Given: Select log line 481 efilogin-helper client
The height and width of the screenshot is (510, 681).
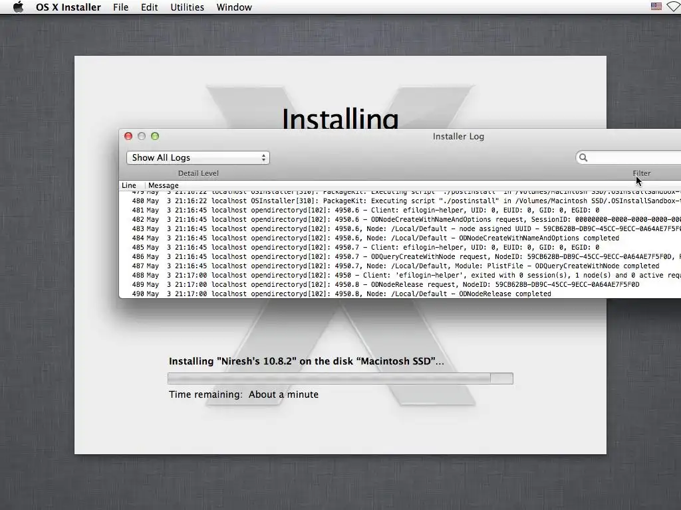Looking at the screenshot, I should tap(400, 211).
